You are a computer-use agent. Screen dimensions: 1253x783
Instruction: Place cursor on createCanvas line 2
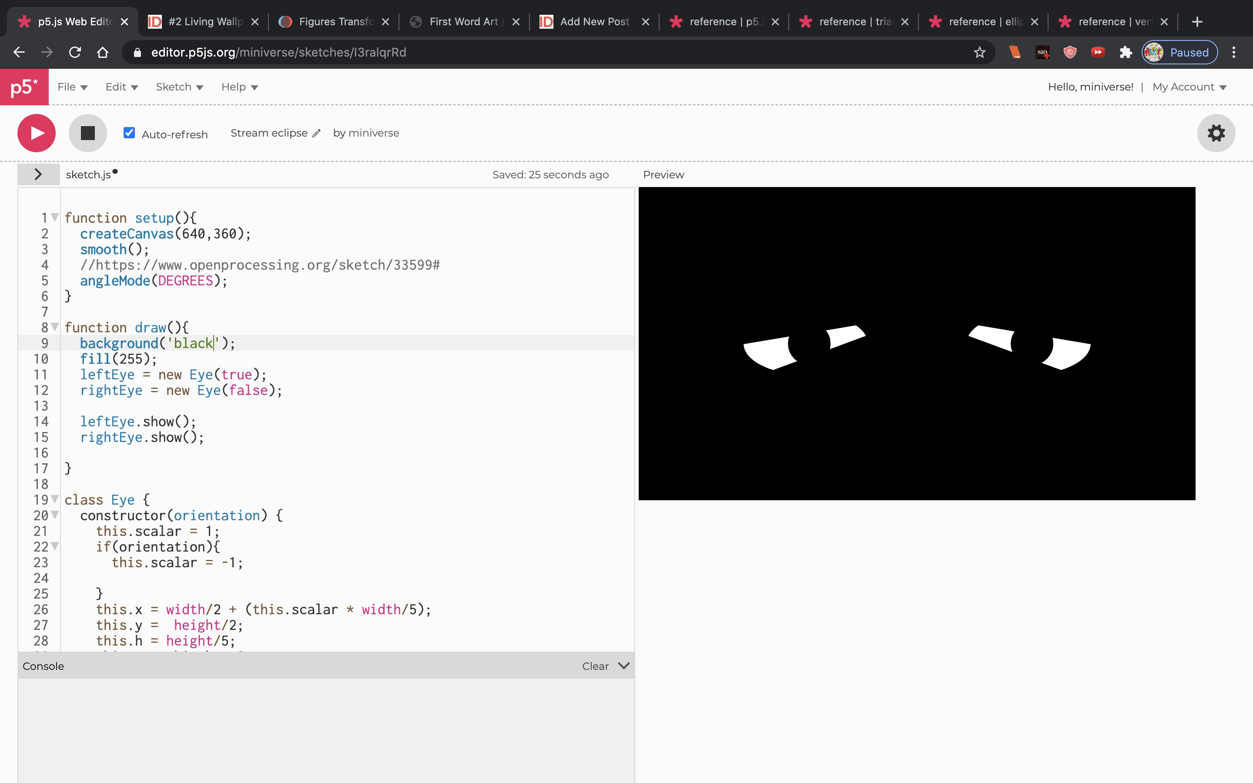point(166,234)
